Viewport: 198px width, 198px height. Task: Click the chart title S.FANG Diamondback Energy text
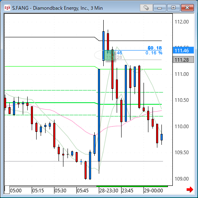point(57,8)
